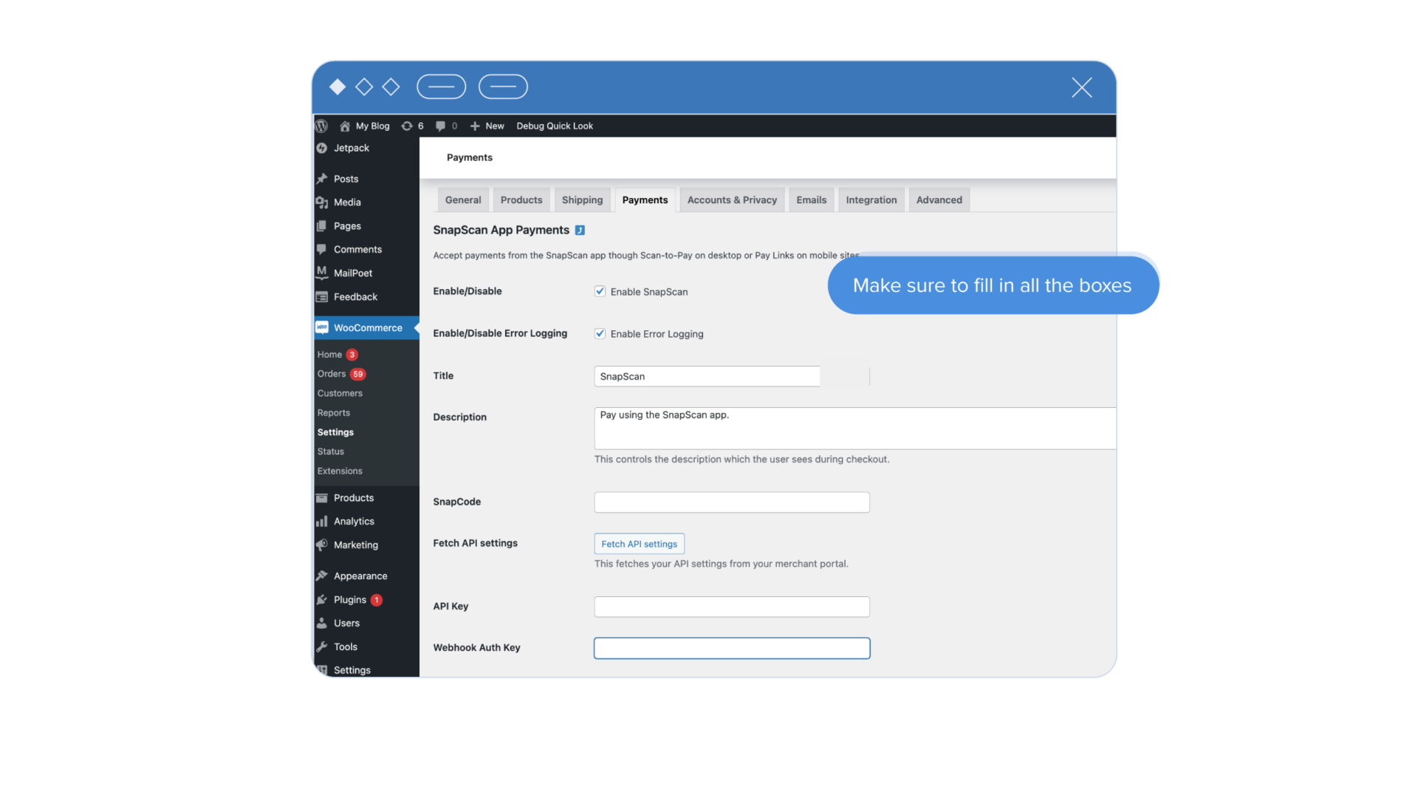Image resolution: width=1418 pixels, height=798 pixels.
Task: Disable the Enable SnapScan checkbox
Action: 600,291
